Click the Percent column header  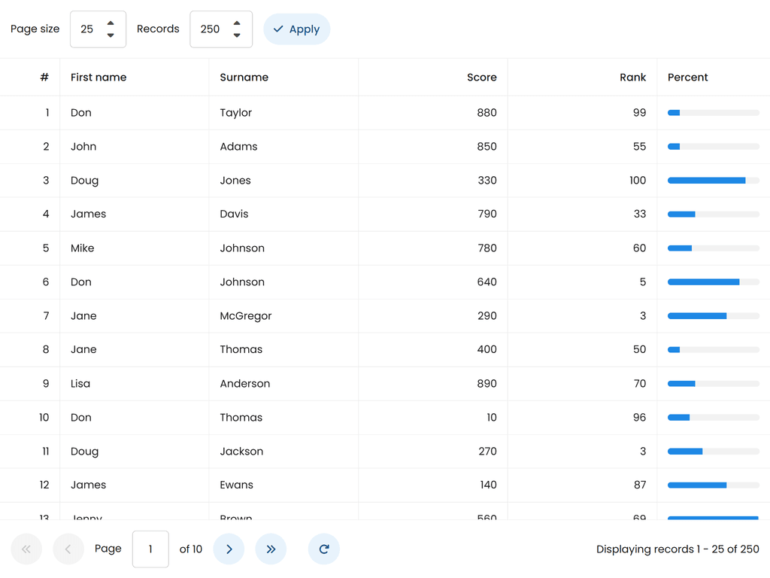click(x=688, y=78)
